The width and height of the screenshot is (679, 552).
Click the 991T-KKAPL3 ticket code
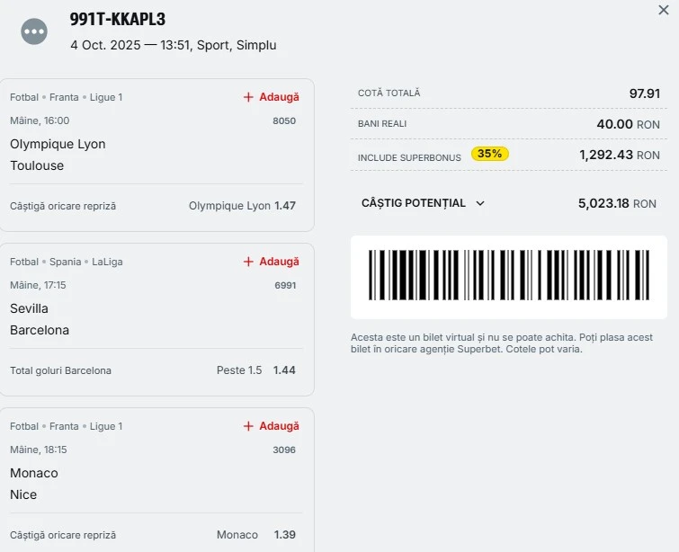(117, 20)
